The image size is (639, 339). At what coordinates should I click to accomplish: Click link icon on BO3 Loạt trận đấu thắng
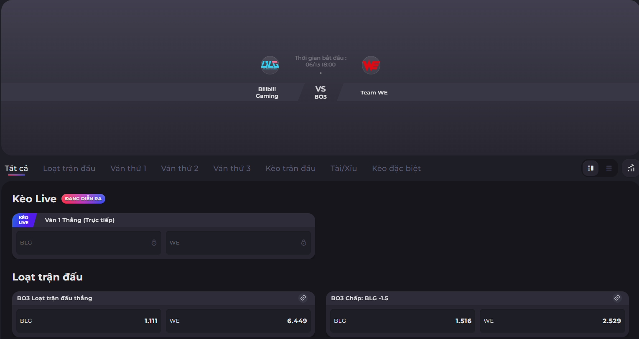[303, 298]
